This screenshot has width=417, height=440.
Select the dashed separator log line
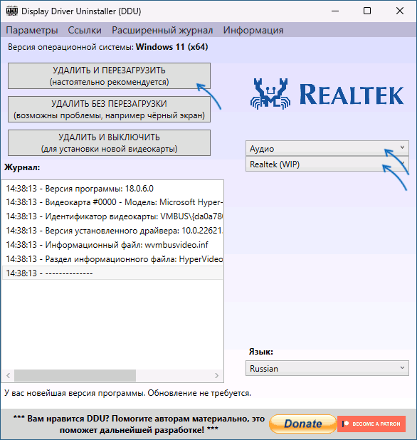[x=112, y=273]
